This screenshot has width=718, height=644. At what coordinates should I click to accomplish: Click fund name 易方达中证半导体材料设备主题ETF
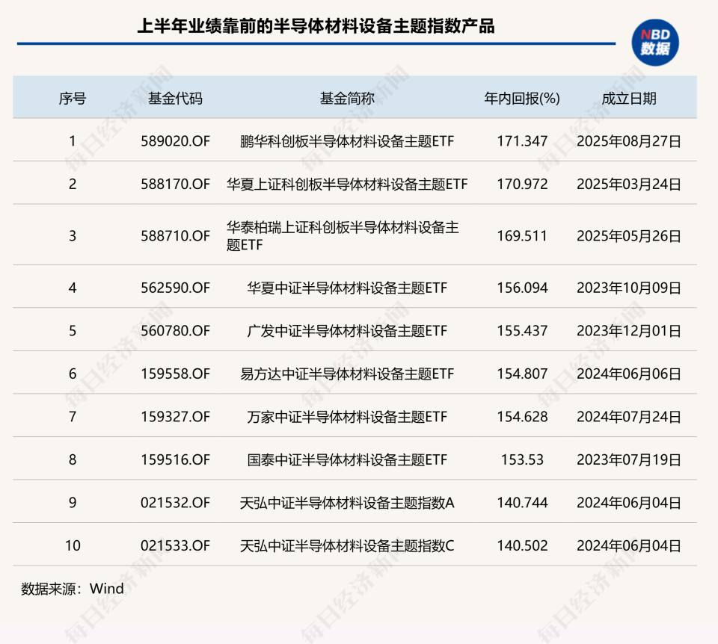pyautogui.click(x=347, y=374)
